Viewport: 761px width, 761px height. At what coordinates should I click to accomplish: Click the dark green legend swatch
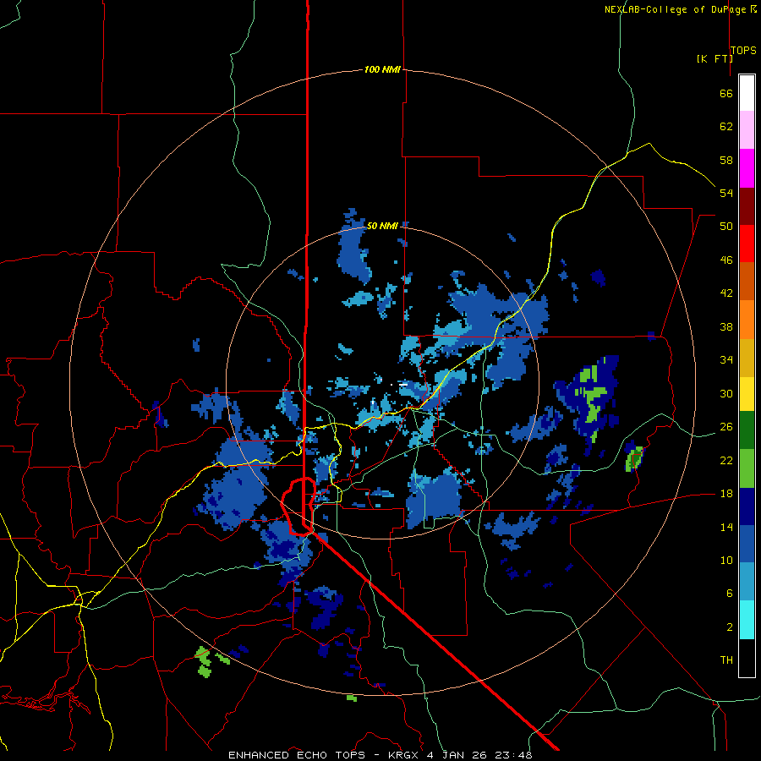coord(747,430)
